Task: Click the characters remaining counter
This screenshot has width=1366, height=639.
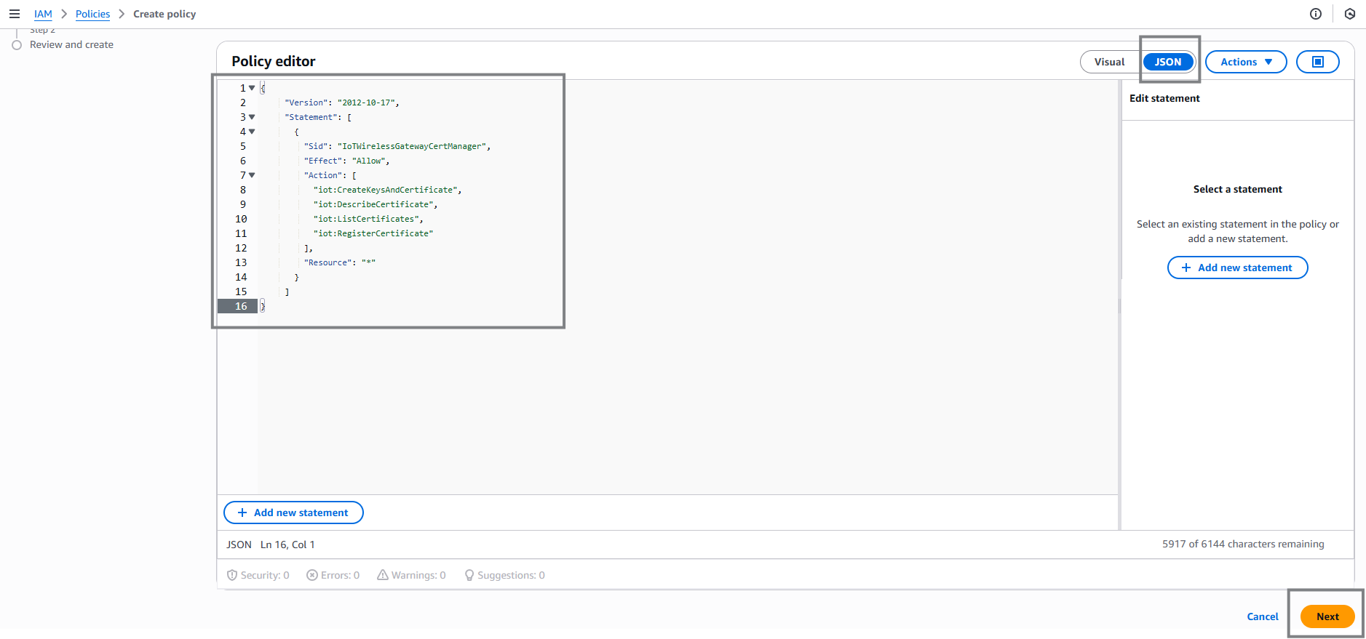Action: 1243,544
